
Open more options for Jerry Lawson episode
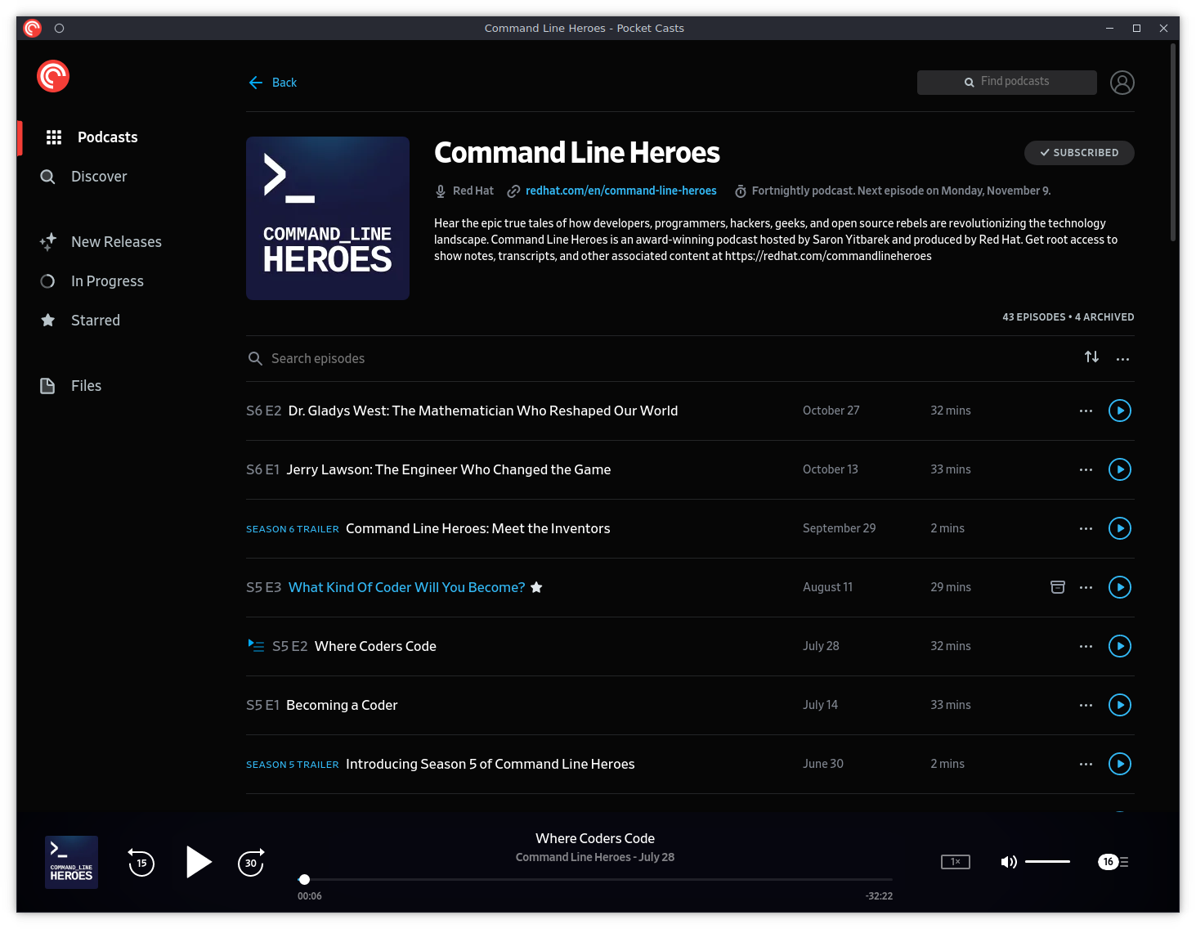click(x=1086, y=469)
